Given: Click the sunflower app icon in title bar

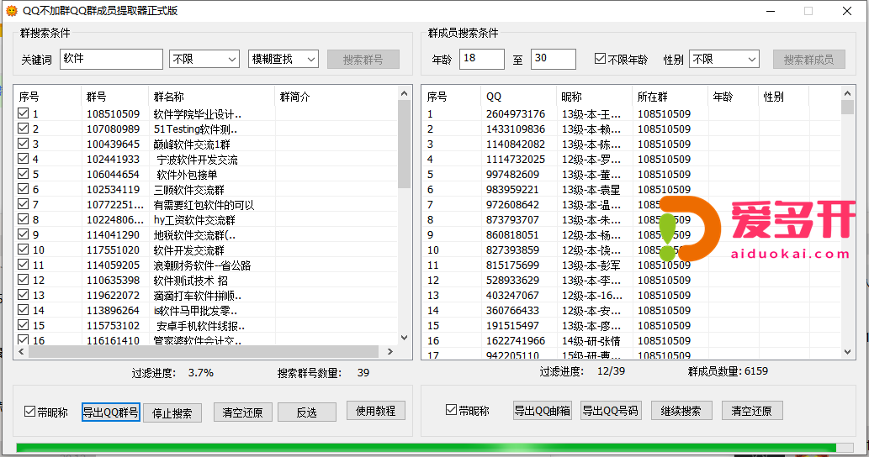Looking at the screenshot, I should coord(11,11).
